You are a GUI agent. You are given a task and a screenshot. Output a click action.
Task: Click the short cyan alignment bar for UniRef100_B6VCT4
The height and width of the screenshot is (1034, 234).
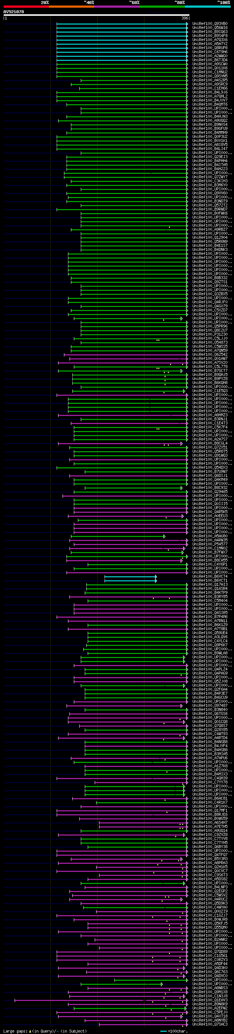point(131,576)
